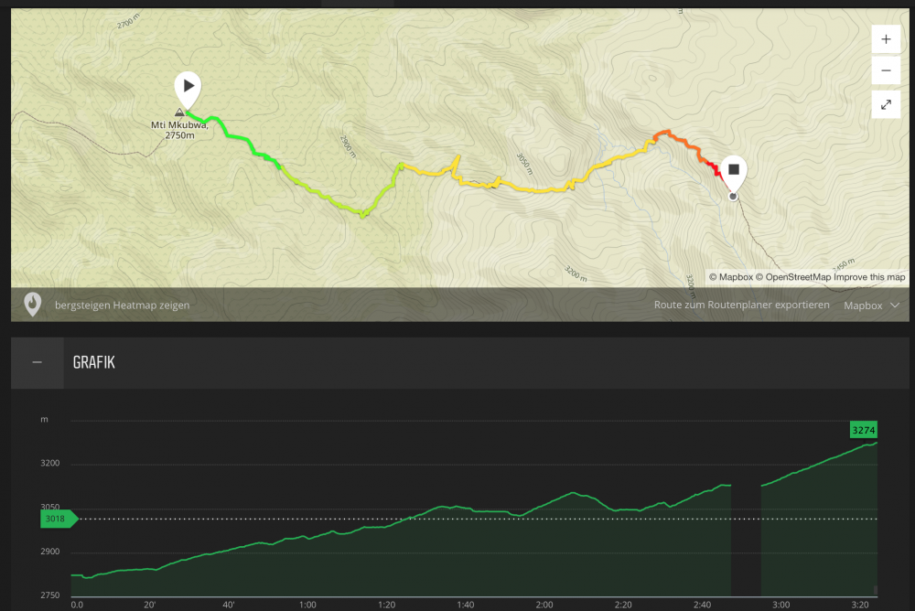Click the GRAFIK panel heading
Image resolution: width=915 pixels, height=611 pixels.
pyautogui.click(x=94, y=363)
